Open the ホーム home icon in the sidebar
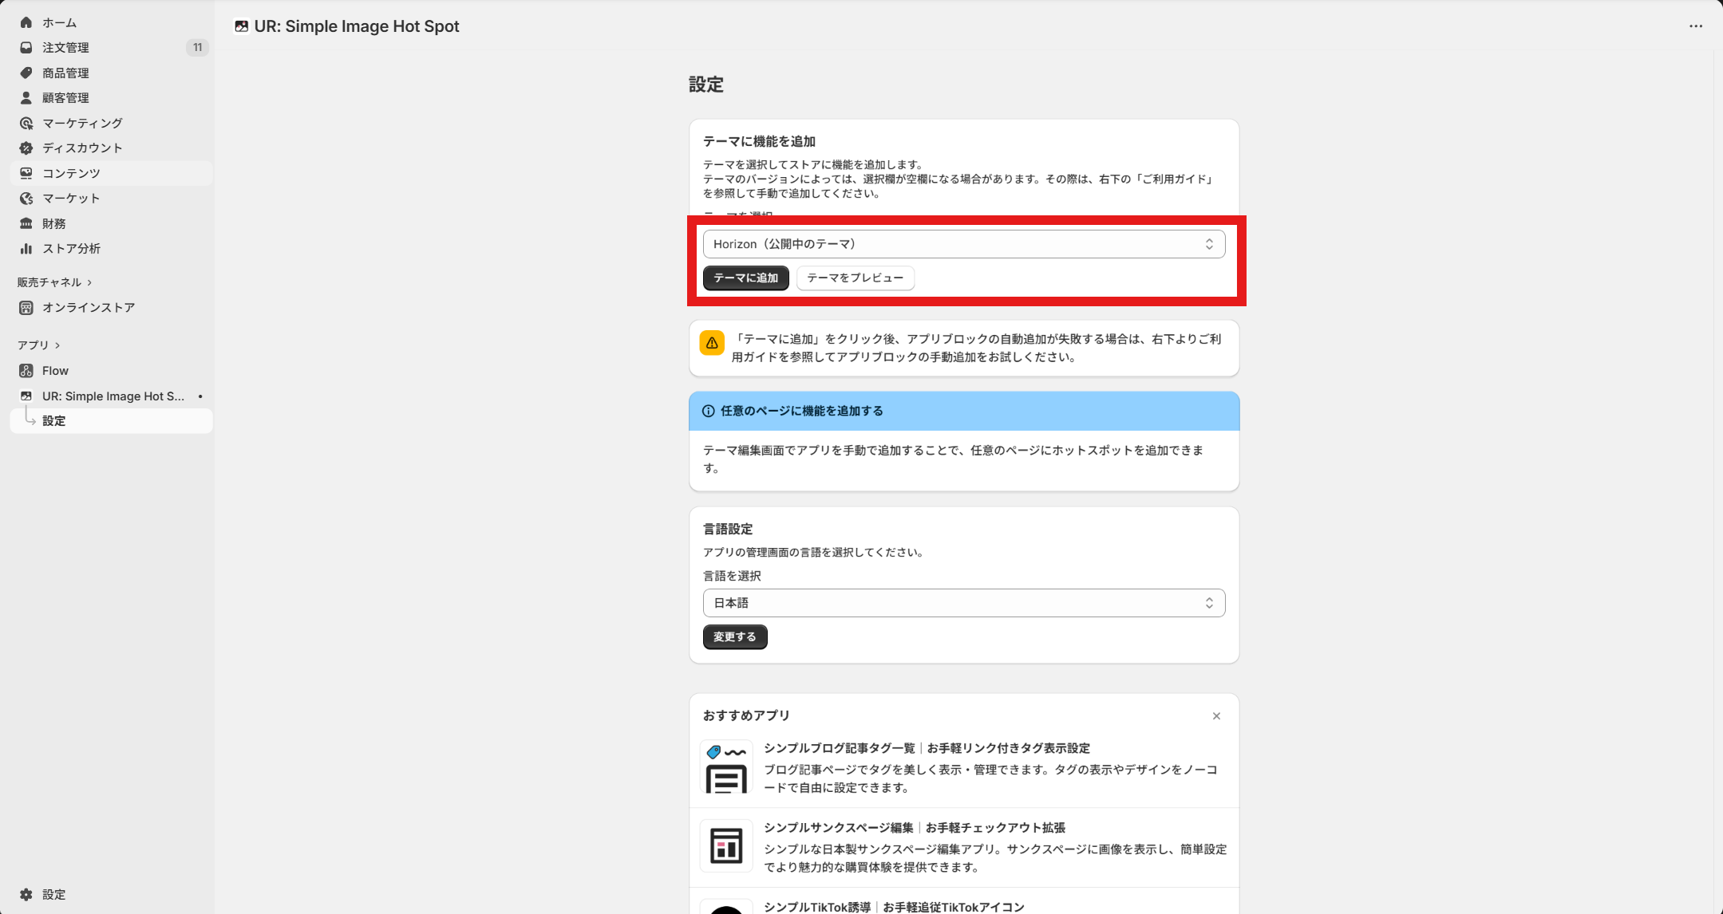The width and height of the screenshot is (1723, 914). [26, 22]
